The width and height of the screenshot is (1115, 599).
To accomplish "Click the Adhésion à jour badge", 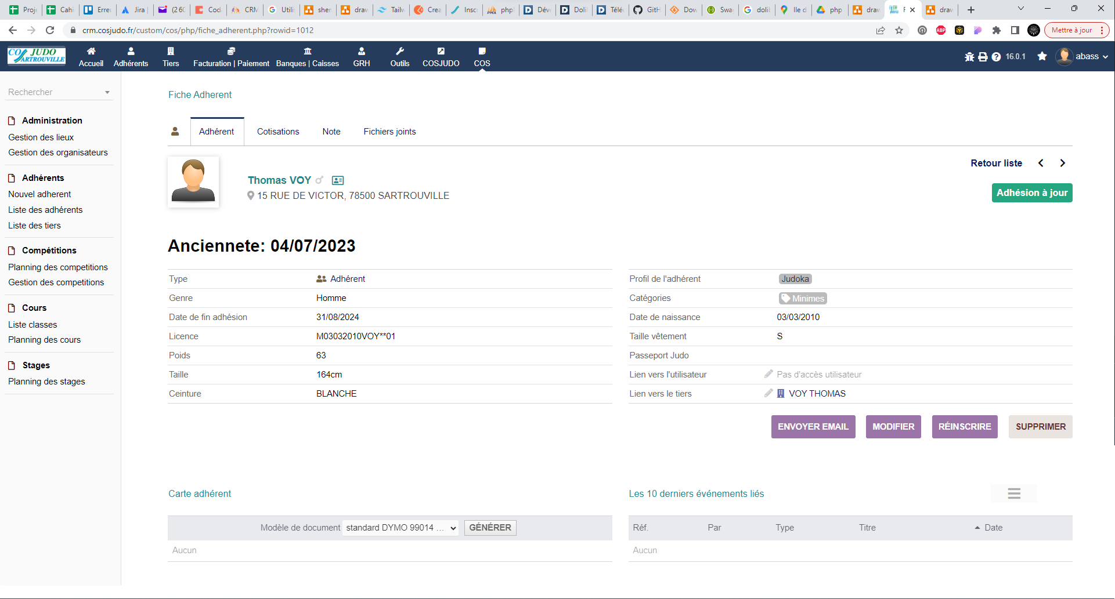I will [1032, 193].
